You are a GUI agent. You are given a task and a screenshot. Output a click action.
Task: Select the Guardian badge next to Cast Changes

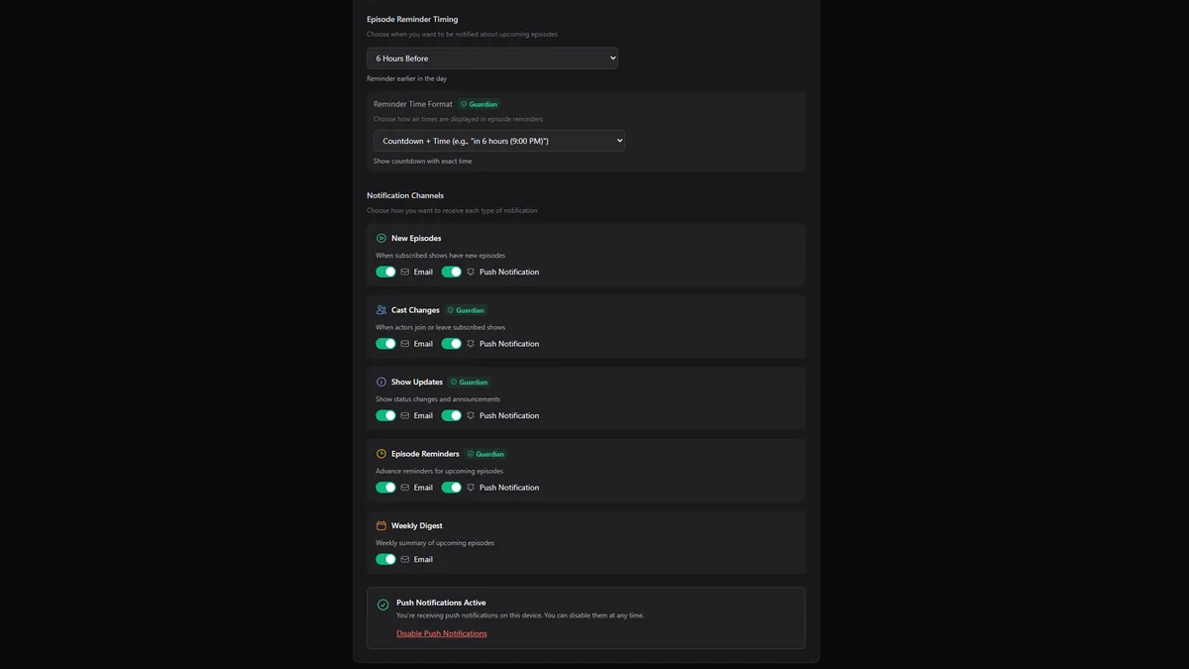tap(465, 310)
